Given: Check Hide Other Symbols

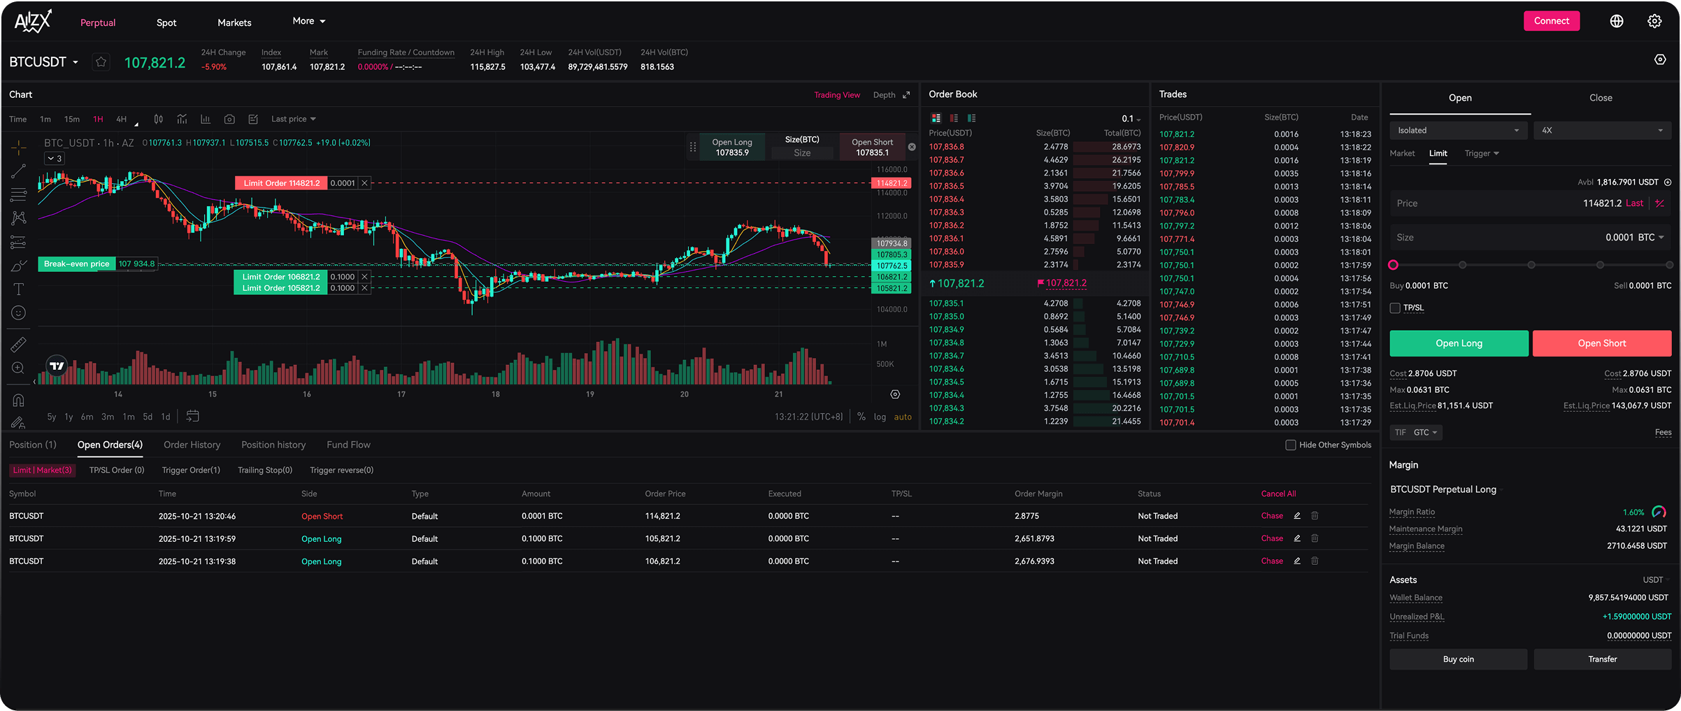Looking at the screenshot, I should point(1291,445).
